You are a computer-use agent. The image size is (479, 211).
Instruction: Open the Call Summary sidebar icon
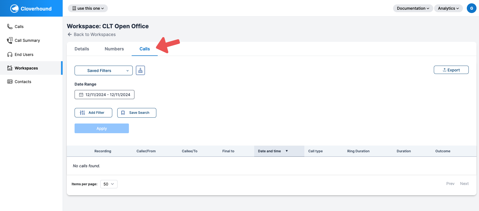coord(10,40)
